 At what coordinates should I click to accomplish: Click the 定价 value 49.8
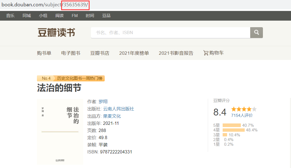click(x=103, y=138)
